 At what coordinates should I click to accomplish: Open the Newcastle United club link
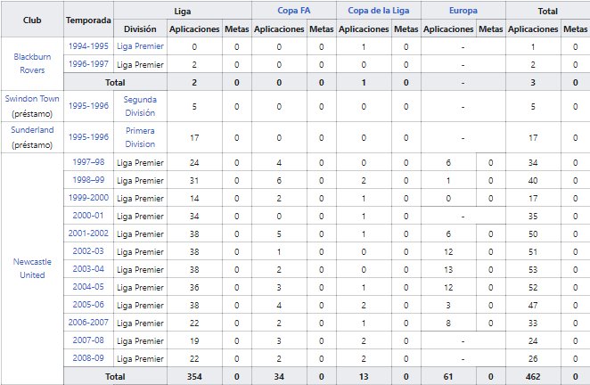click(32, 268)
